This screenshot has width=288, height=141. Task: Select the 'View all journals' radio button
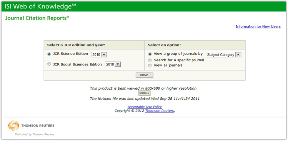point(150,66)
